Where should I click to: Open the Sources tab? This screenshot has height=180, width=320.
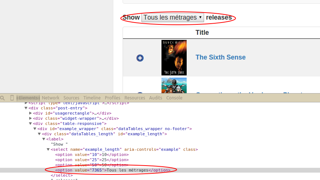click(71, 98)
